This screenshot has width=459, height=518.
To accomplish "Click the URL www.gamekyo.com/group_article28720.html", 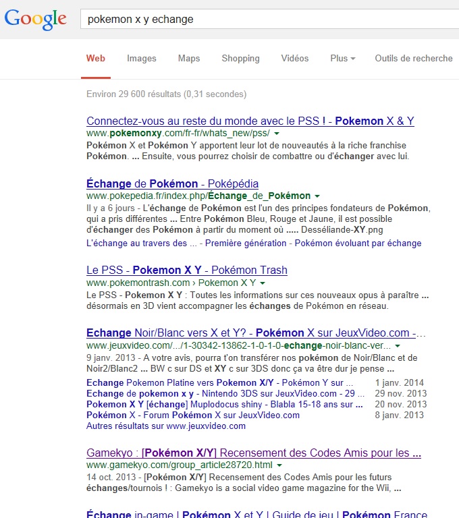I will pyautogui.click(x=180, y=465).
